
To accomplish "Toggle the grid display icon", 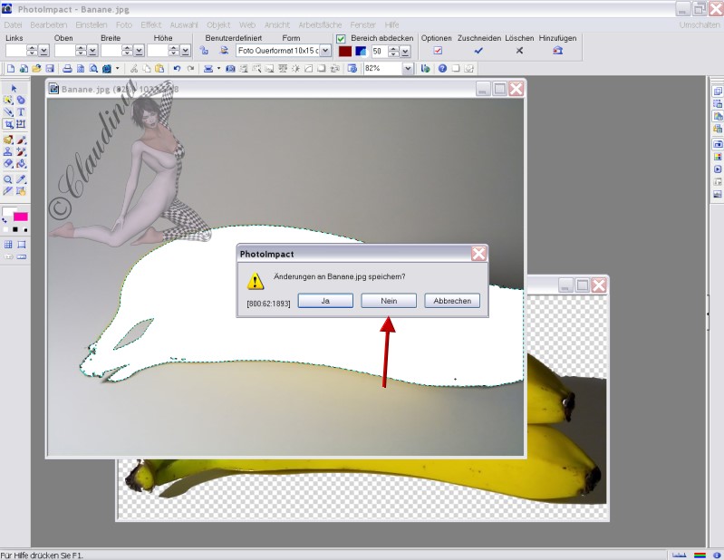I will (8, 245).
